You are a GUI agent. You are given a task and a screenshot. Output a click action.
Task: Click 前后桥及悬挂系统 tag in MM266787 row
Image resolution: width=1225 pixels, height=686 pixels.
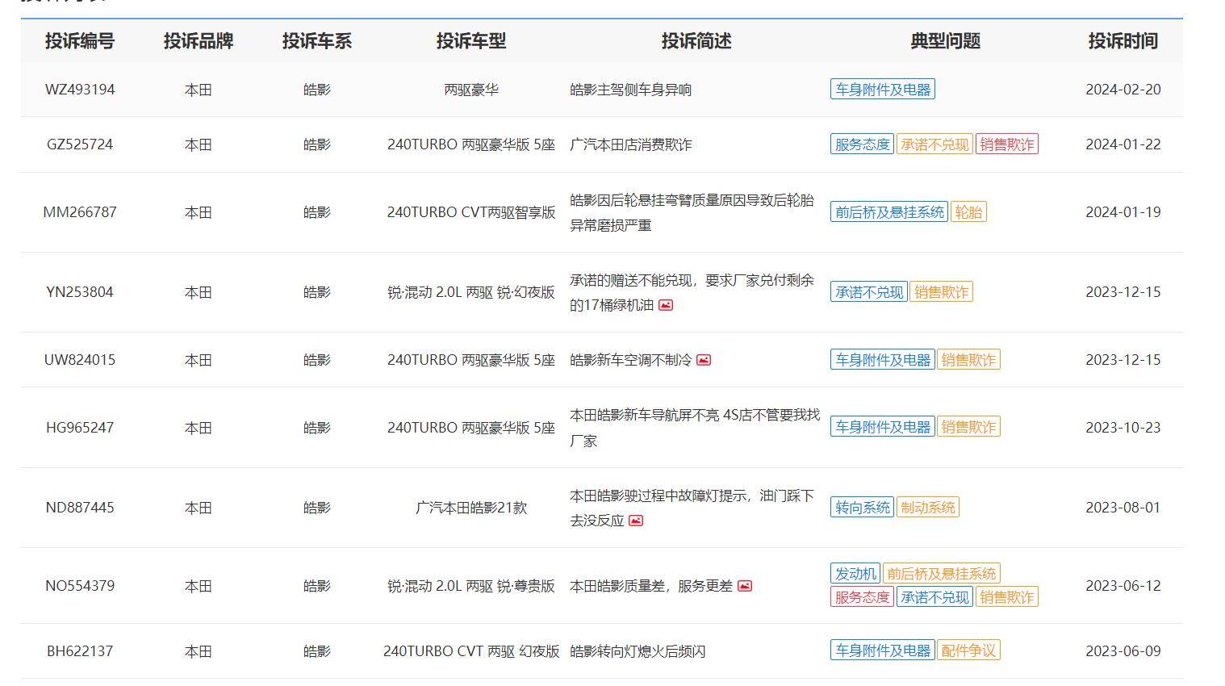[889, 212]
